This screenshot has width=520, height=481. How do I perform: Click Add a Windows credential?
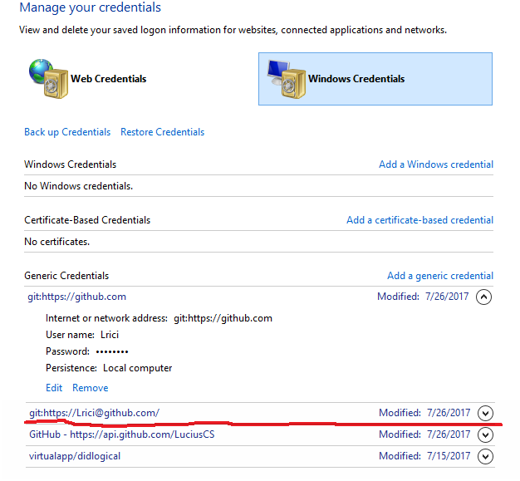[436, 164]
